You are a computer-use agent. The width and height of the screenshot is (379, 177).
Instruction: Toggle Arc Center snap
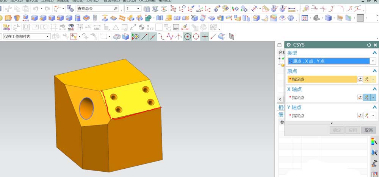tap(187, 37)
